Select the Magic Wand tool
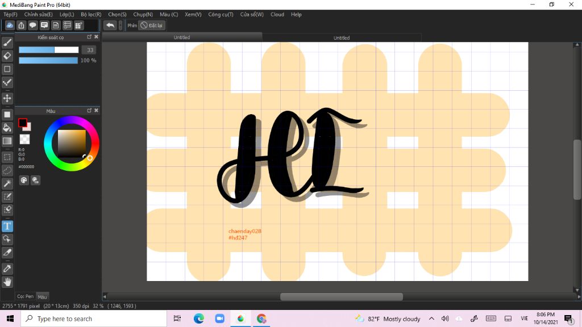 point(7,183)
